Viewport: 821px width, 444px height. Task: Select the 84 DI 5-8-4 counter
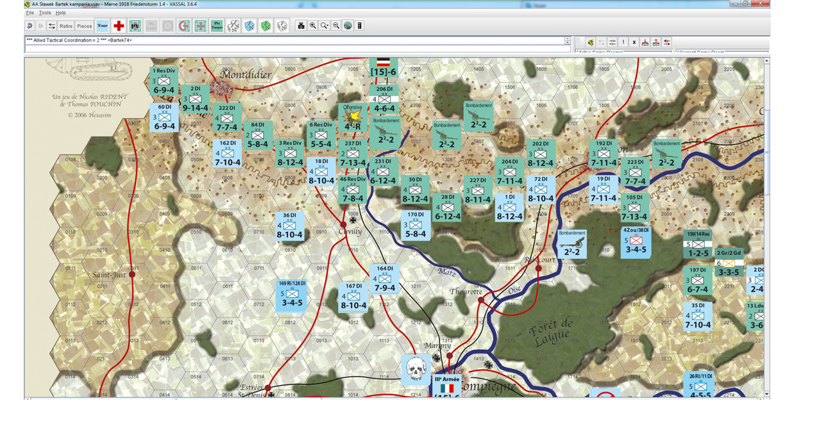(257, 135)
